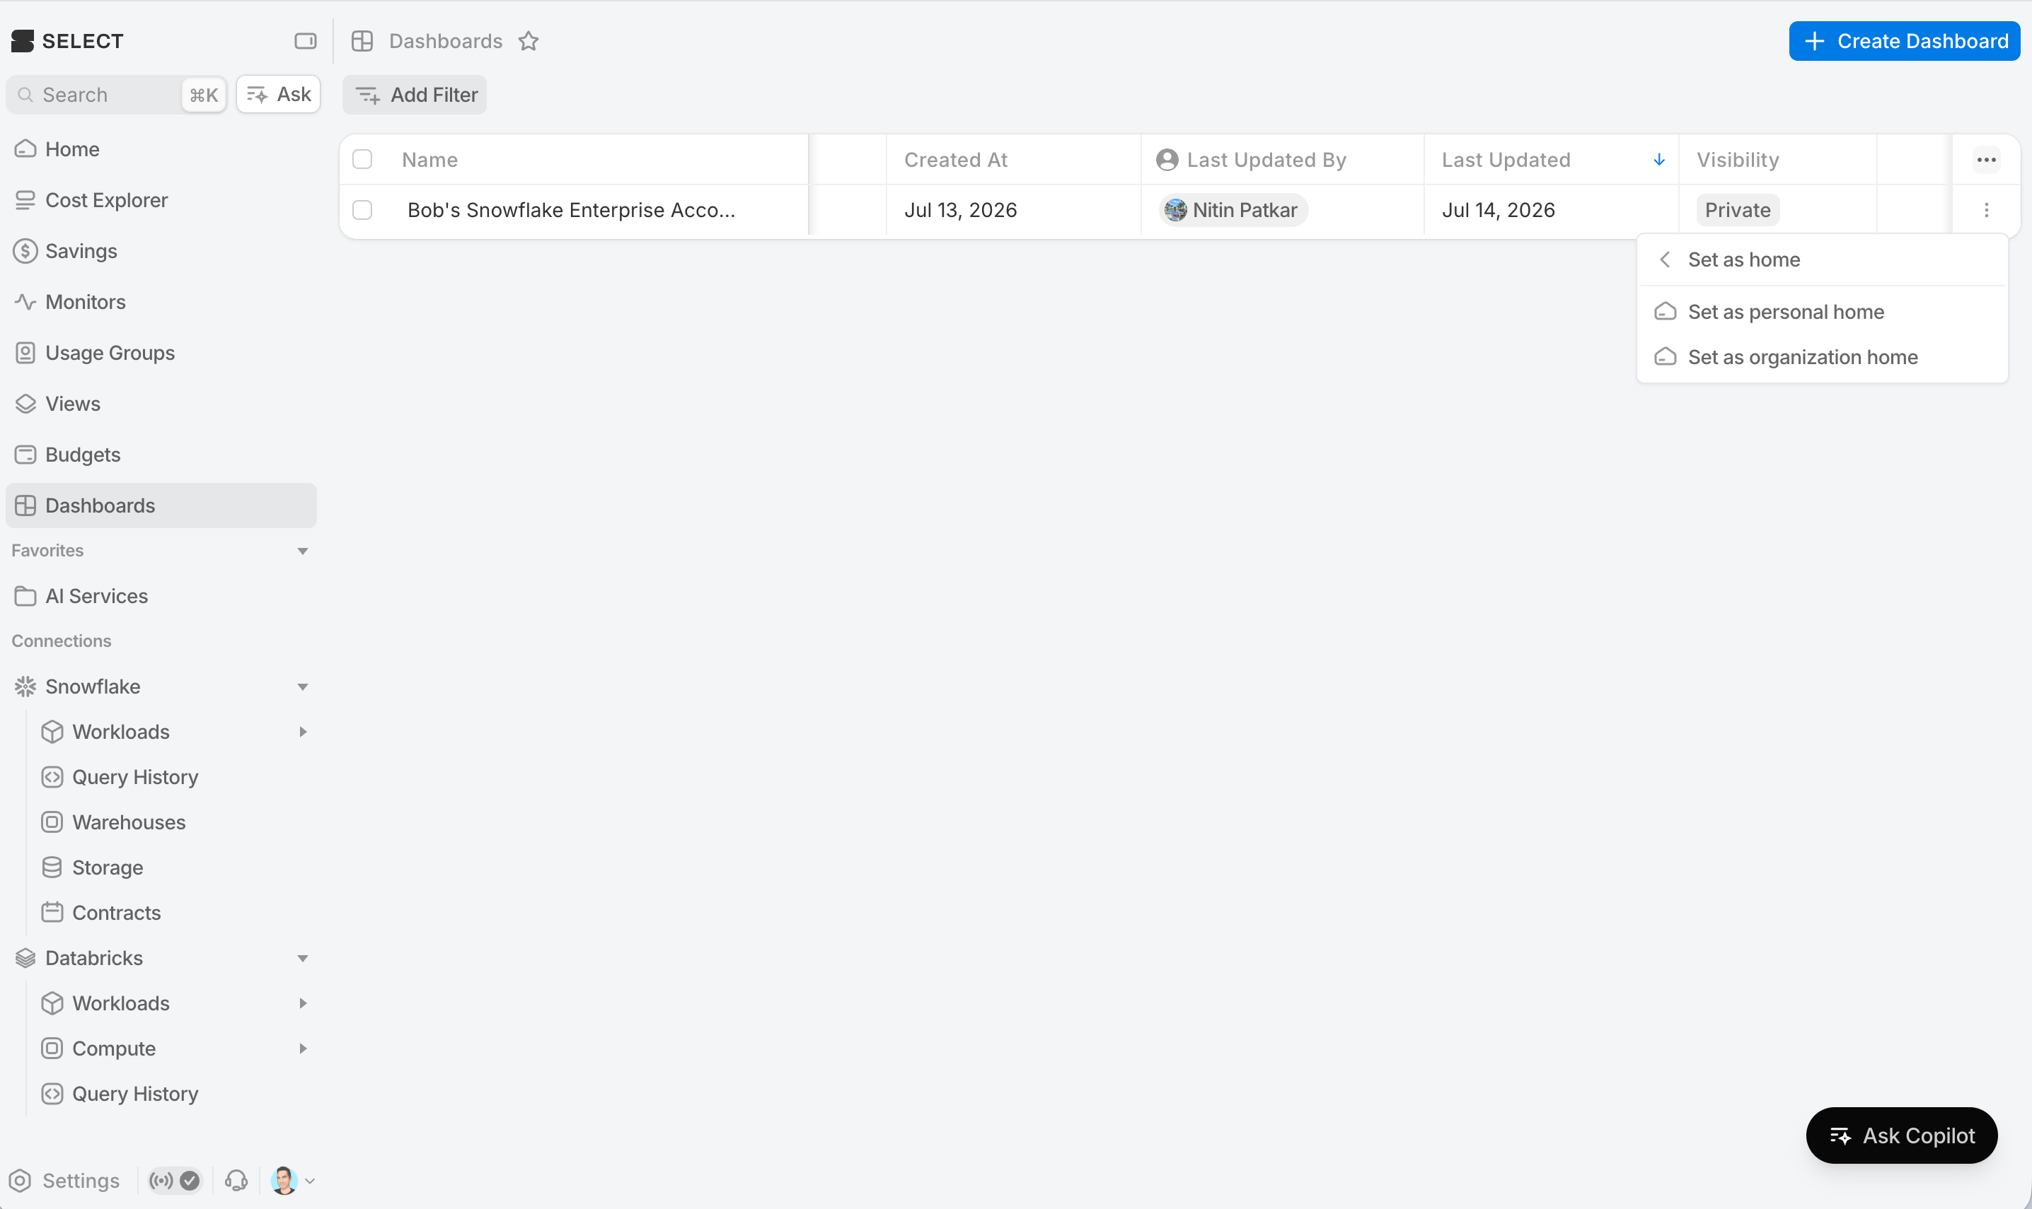2032x1209 pixels.
Task: Click Add Filter button
Action: point(415,95)
